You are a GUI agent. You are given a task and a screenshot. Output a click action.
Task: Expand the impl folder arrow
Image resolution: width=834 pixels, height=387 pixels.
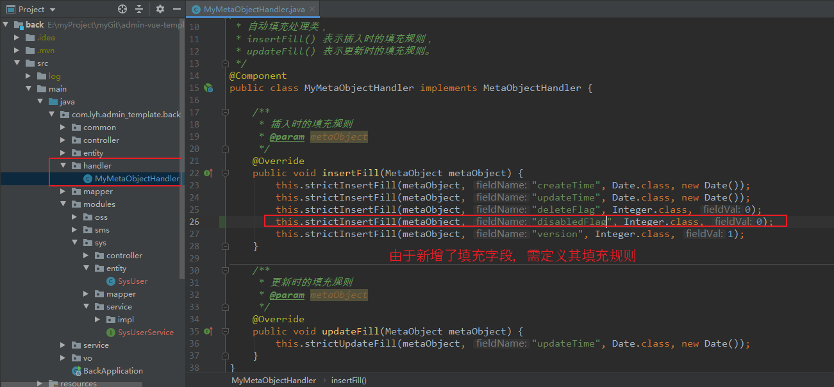point(97,320)
